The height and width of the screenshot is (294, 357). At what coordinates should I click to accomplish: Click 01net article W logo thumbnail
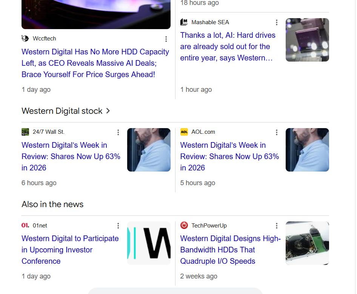pyautogui.click(x=149, y=243)
